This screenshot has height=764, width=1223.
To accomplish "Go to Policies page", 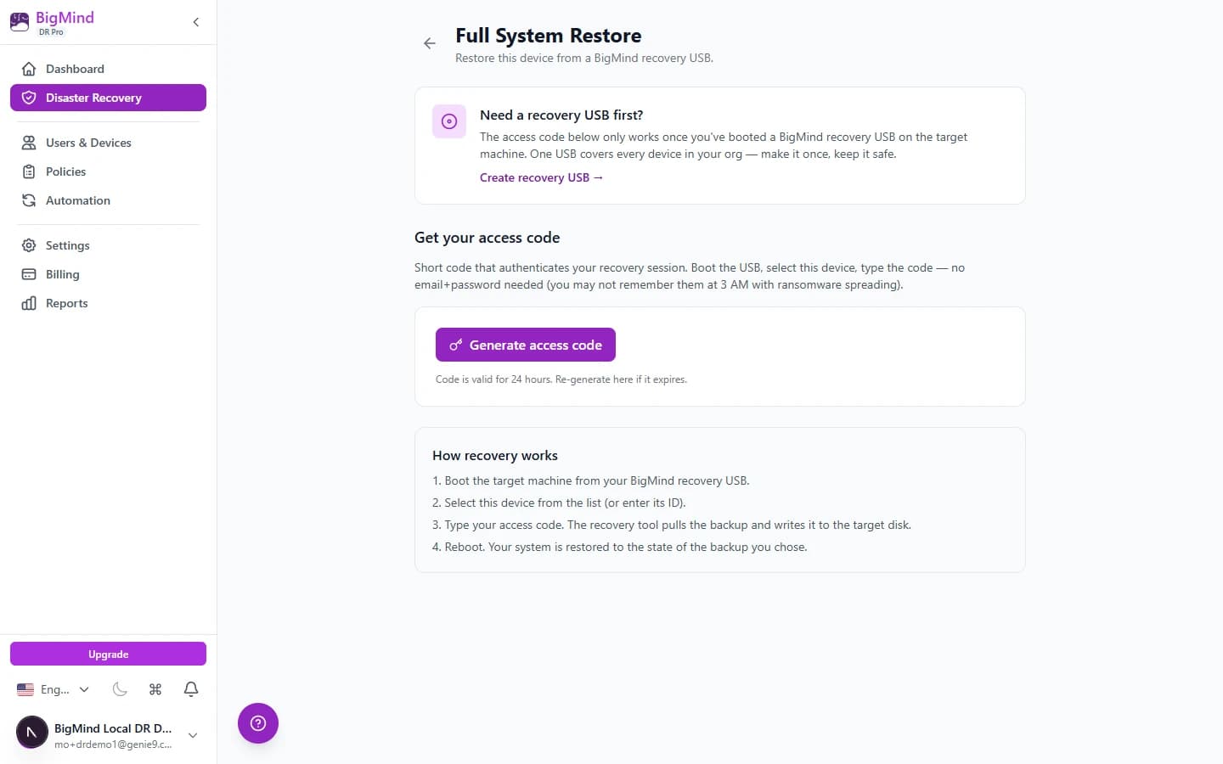I will (108, 171).
